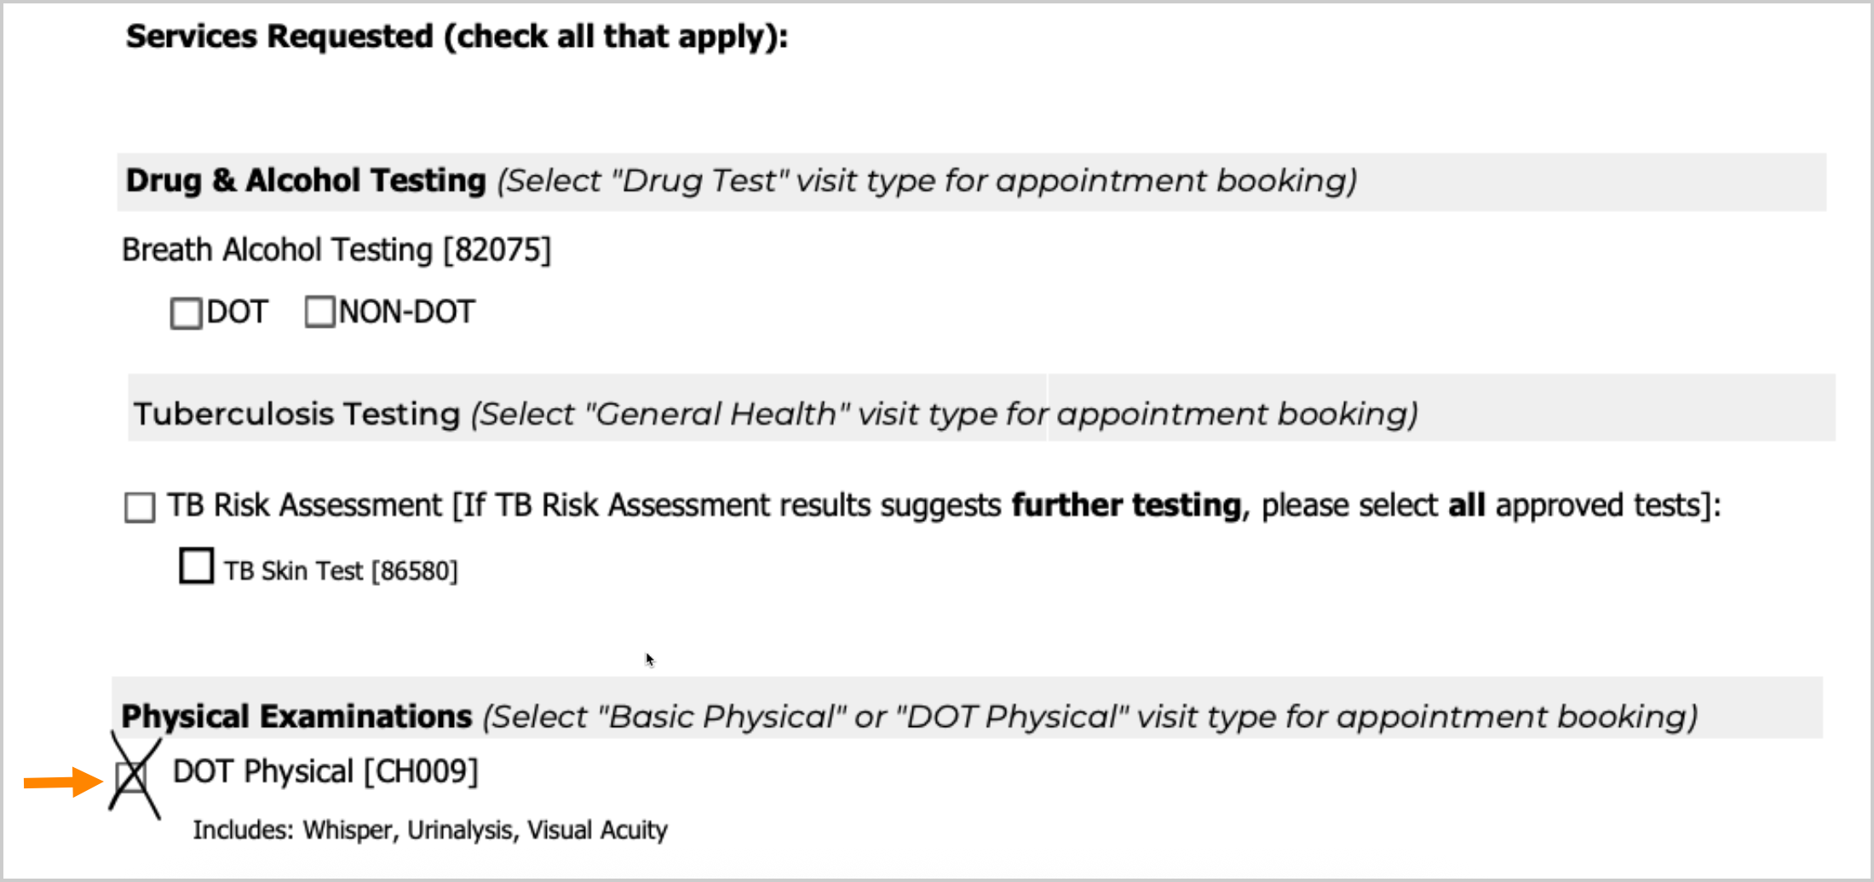The image size is (1874, 882).
Task: Click the Physical Examinations section title
Action: click(x=296, y=717)
